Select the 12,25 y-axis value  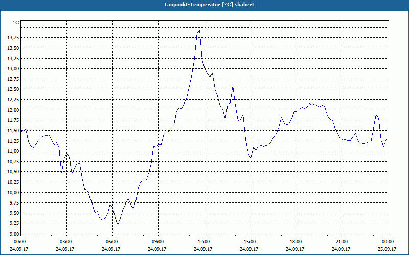13,100
